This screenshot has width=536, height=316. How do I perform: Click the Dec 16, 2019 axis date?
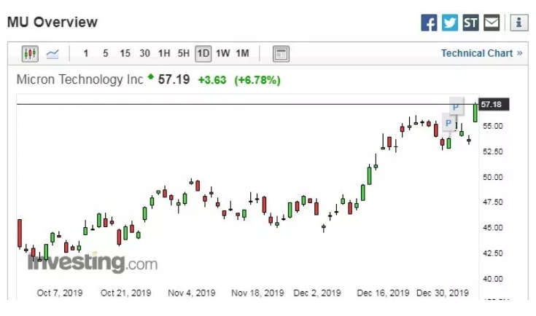[x=383, y=293]
